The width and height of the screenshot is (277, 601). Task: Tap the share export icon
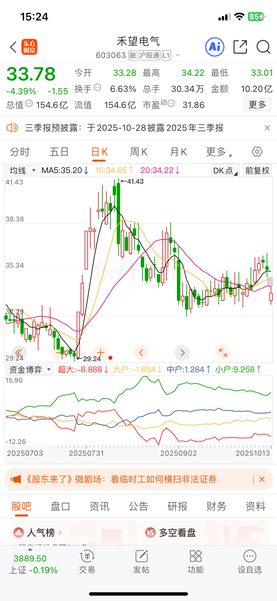240,47
